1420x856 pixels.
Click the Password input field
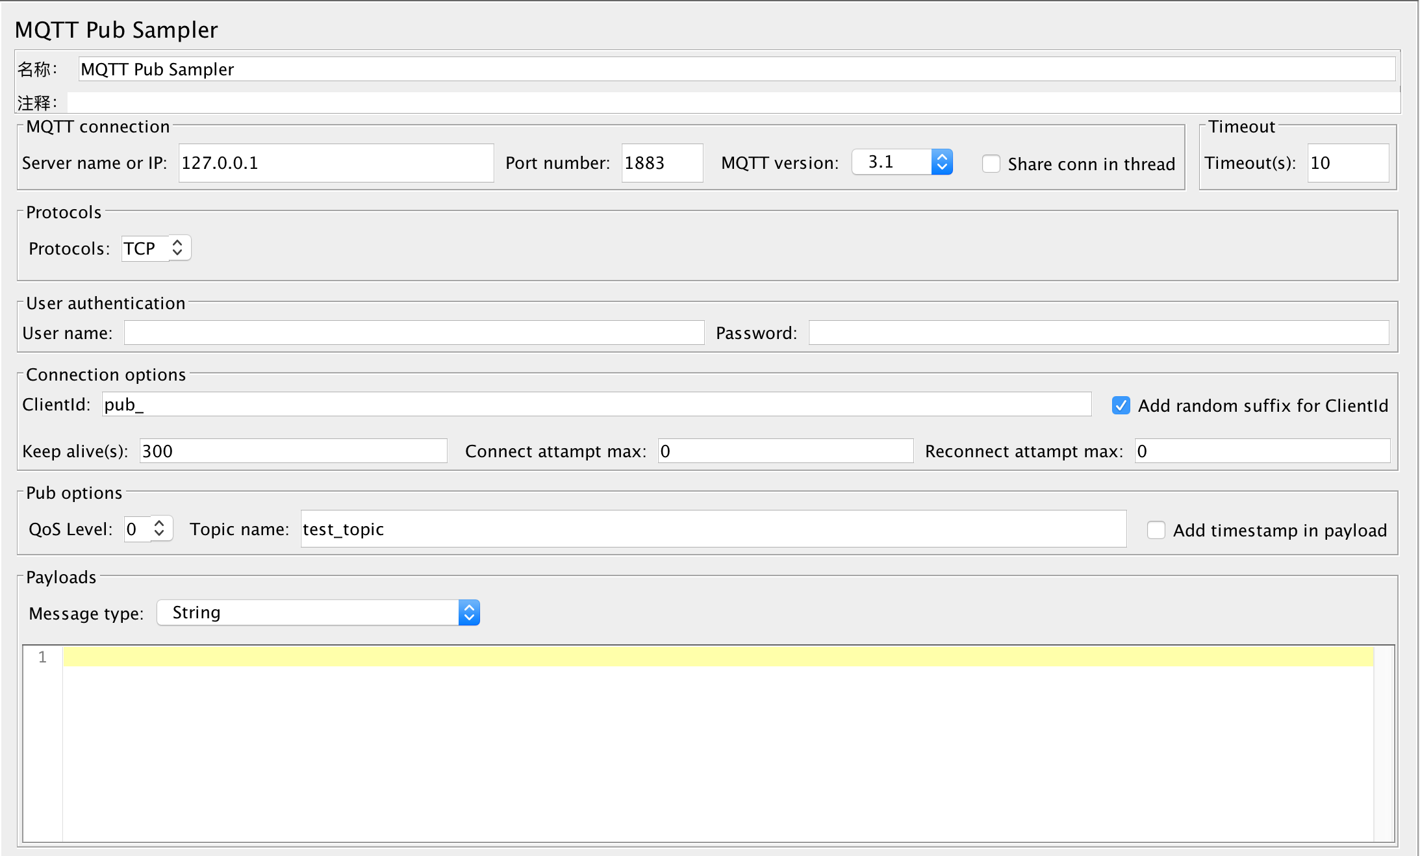tap(1098, 333)
